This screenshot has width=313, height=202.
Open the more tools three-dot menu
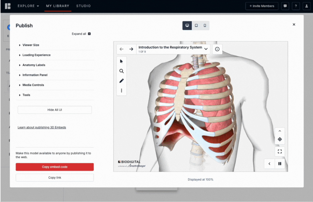coord(121,90)
